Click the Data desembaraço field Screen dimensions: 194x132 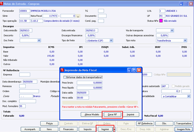[30, 82]
